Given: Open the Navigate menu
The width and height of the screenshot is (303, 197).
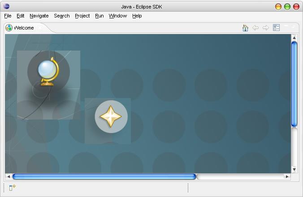Looking at the screenshot, I should 39,16.
